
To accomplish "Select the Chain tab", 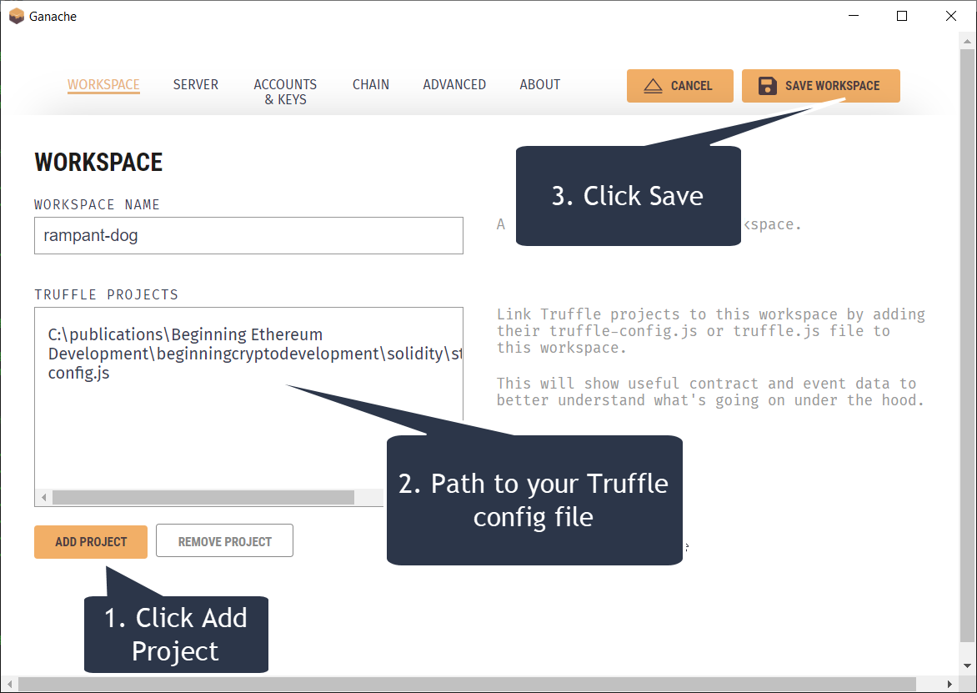I will point(370,84).
